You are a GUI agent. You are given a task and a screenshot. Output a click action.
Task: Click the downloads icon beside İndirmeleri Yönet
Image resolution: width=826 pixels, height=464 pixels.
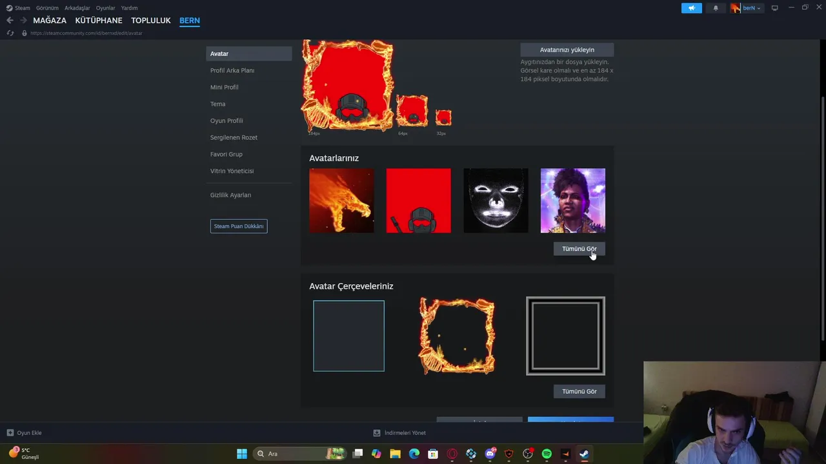377,433
